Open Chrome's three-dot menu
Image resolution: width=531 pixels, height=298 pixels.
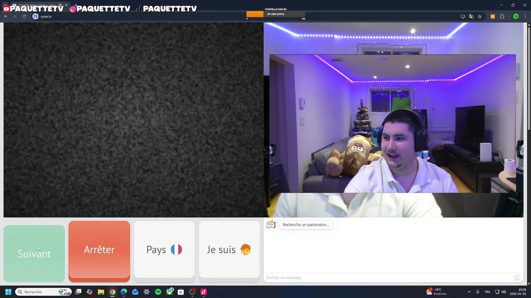[525, 17]
